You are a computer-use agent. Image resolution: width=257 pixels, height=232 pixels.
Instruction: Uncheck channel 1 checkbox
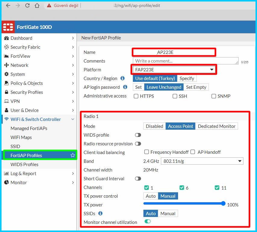coord(146,188)
